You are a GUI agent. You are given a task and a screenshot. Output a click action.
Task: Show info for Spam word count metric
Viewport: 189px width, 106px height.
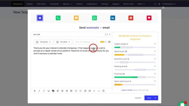[x=155, y=81]
